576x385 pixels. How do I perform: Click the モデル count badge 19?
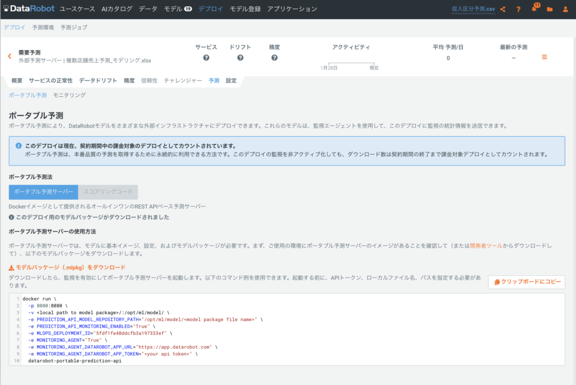click(188, 9)
